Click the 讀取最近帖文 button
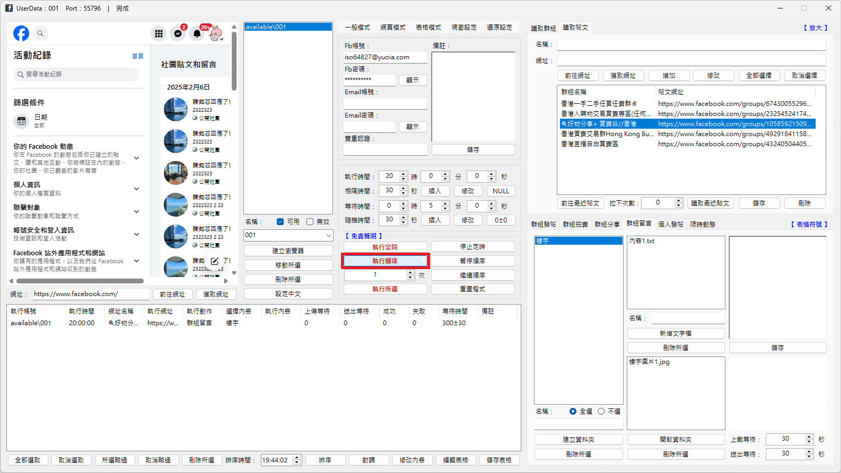This screenshot has width=841, height=473. (x=710, y=203)
